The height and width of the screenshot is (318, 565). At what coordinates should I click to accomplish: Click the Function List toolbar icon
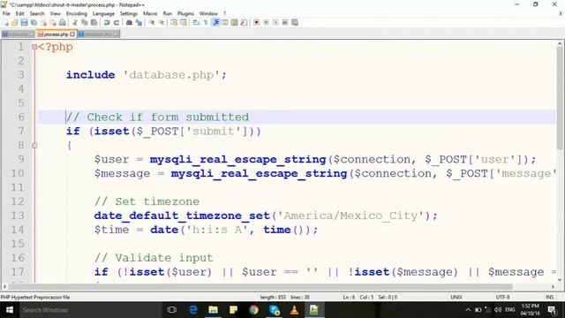(x=244, y=22)
